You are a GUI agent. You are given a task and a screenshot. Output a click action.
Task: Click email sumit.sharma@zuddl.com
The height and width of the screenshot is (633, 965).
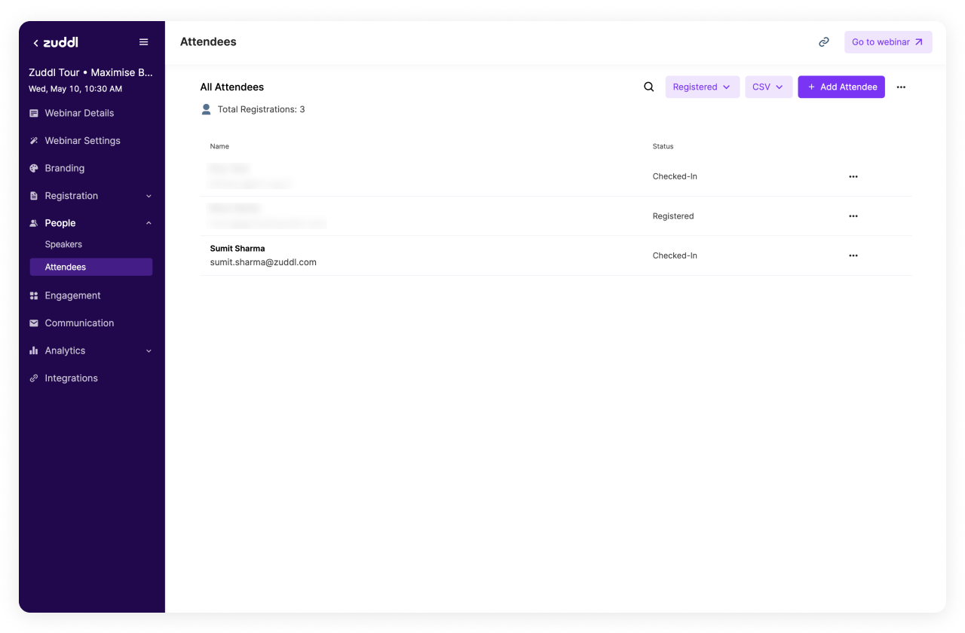pos(263,262)
